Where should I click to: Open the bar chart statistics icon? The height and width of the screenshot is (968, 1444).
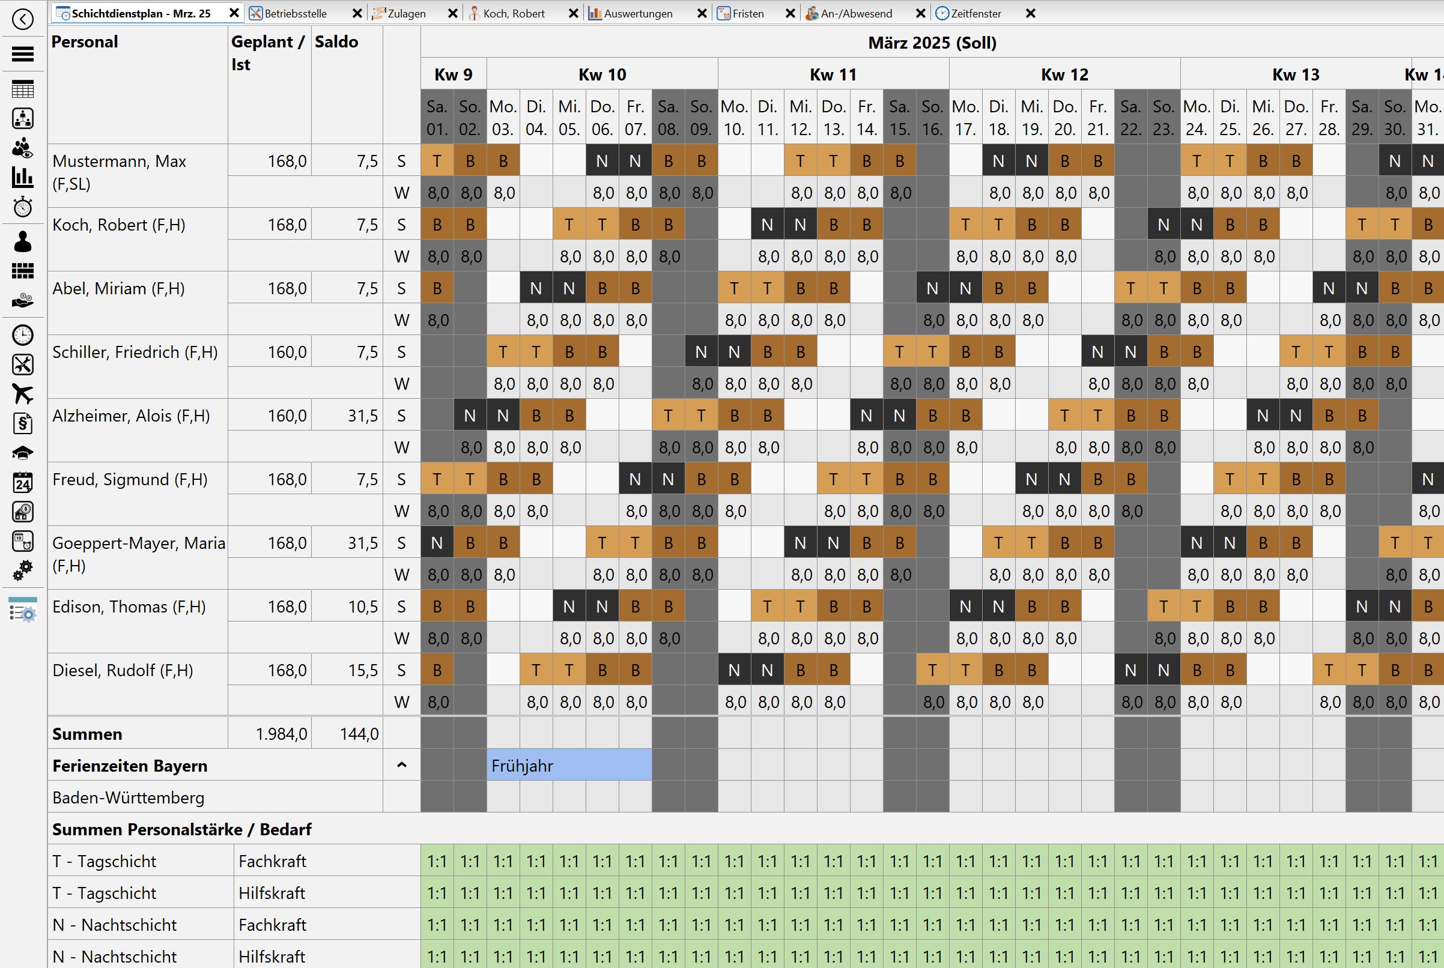click(23, 178)
